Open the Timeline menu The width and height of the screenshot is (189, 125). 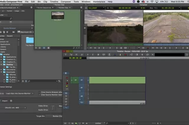point(54,1)
